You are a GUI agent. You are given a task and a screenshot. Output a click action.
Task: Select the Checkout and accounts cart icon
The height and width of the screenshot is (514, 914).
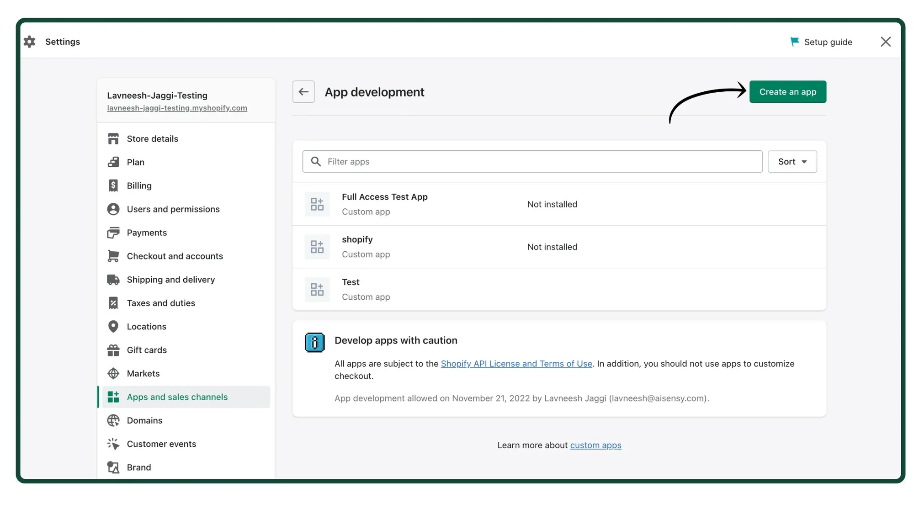pos(113,256)
